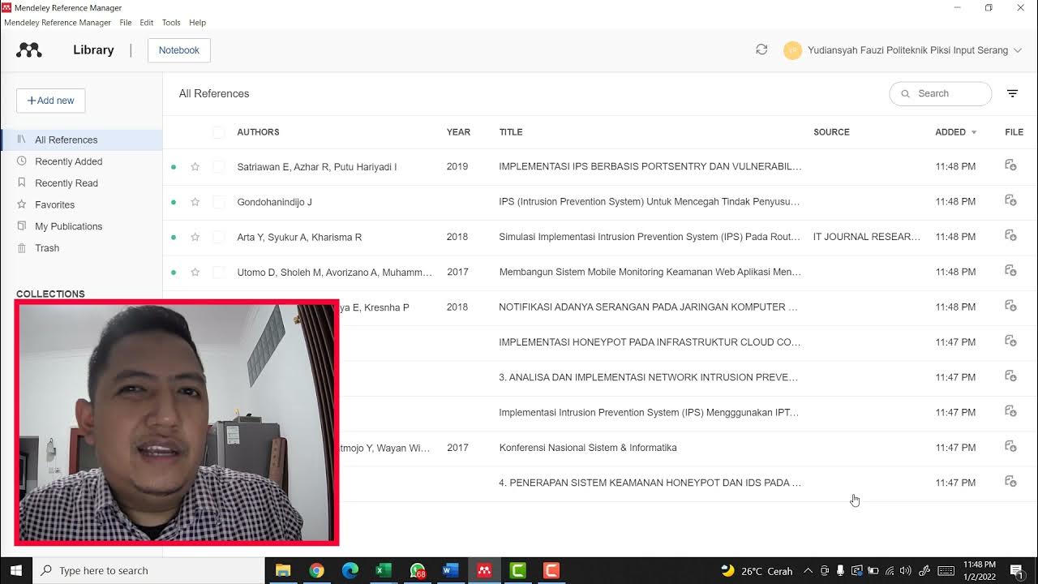
Task: Click file icon for Satriawan E row
Action: coord(1010,165)
